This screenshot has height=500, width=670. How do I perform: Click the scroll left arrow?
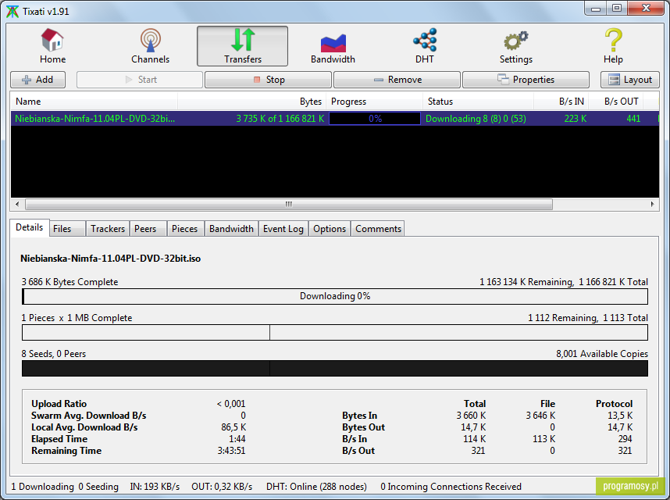click(x=17, y=204)
